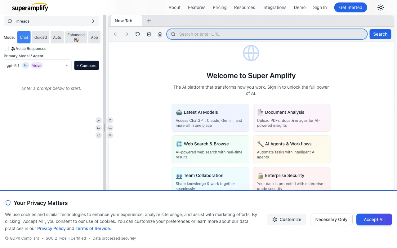
Task: Click the robot icon on Latest AI Models
Action: click(x=179, y=112)
